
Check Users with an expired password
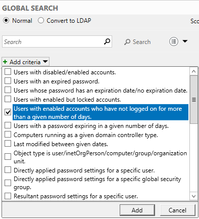click(x=8, y=81)
